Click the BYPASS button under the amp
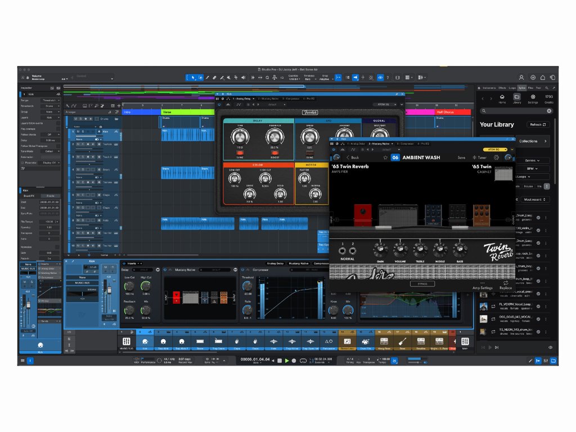Viewport: 576px width, 432px height. [x=422, y=284]
